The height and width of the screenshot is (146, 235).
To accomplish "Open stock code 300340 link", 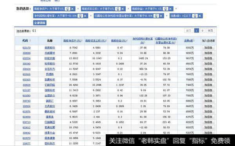I will (x=27, y=64).
